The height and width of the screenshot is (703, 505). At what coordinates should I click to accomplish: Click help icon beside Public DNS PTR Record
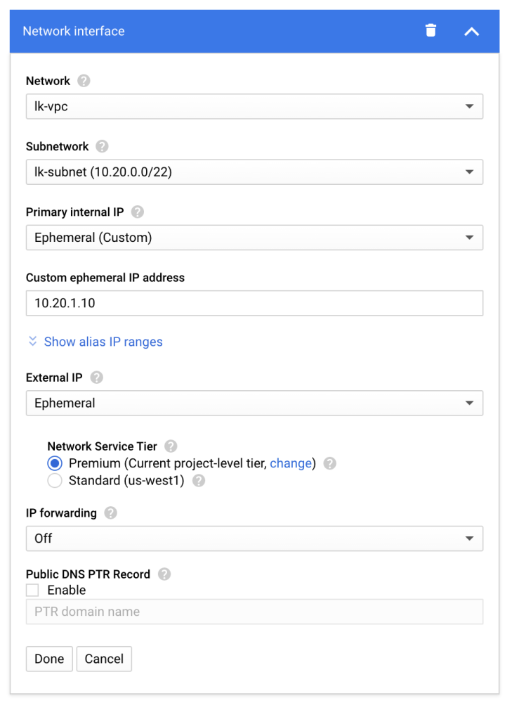coord(164,574)
